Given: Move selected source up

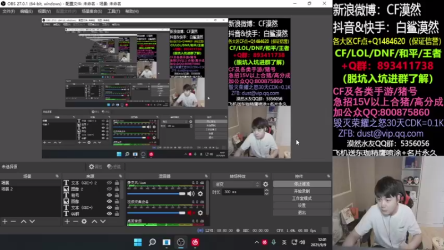Looking at the screenshot, I should [x=94, y=221].
